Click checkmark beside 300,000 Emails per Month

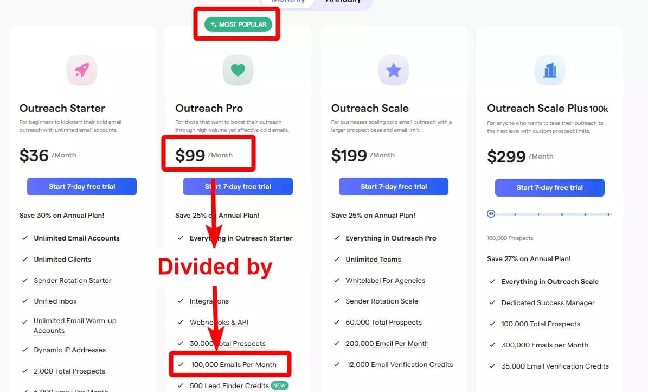[x=492, y=345]
